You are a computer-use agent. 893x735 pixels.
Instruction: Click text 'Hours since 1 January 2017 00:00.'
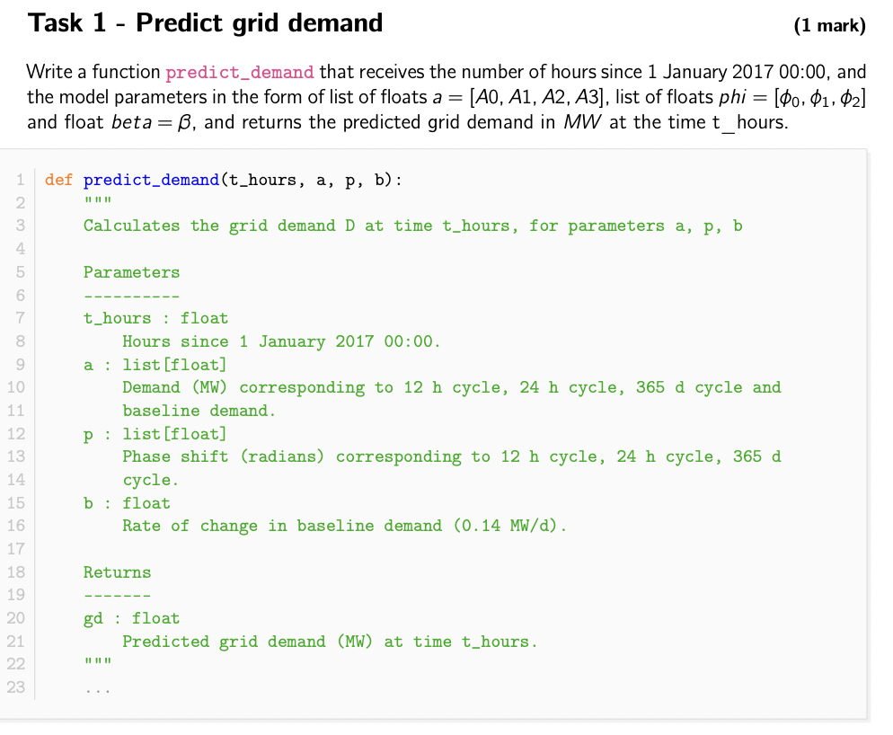281,341
